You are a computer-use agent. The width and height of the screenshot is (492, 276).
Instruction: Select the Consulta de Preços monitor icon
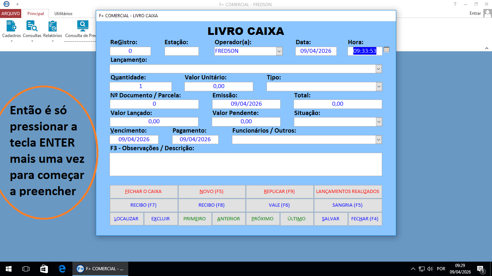pyautogui.click(x=82, y=27)
